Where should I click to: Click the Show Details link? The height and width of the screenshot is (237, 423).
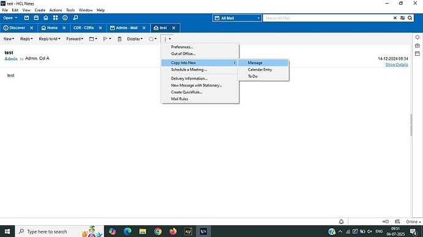(397, 64)
